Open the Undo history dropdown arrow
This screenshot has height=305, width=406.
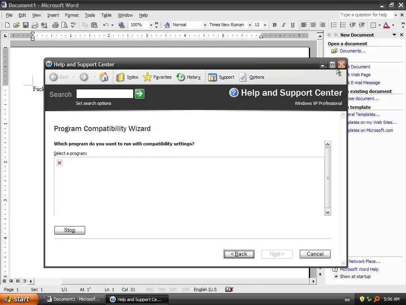click(112, 25)
